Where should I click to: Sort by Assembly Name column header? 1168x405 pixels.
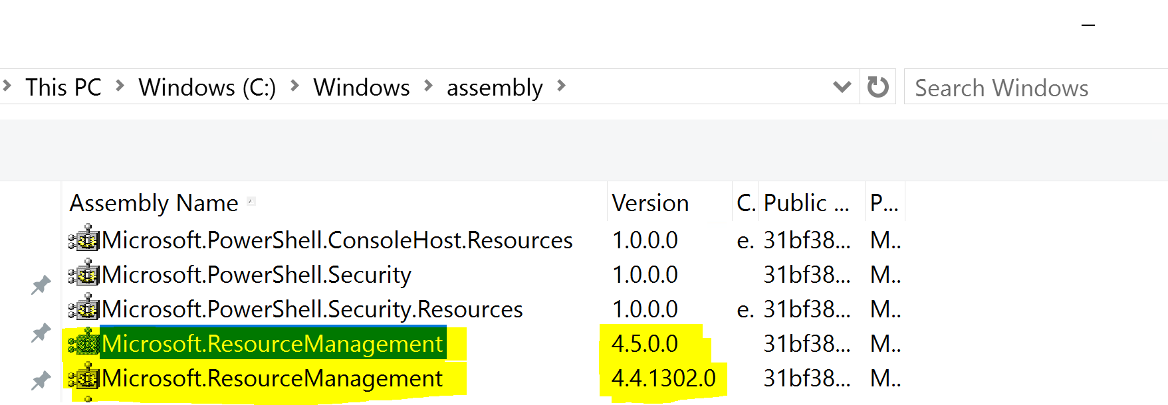click(154, 203)
